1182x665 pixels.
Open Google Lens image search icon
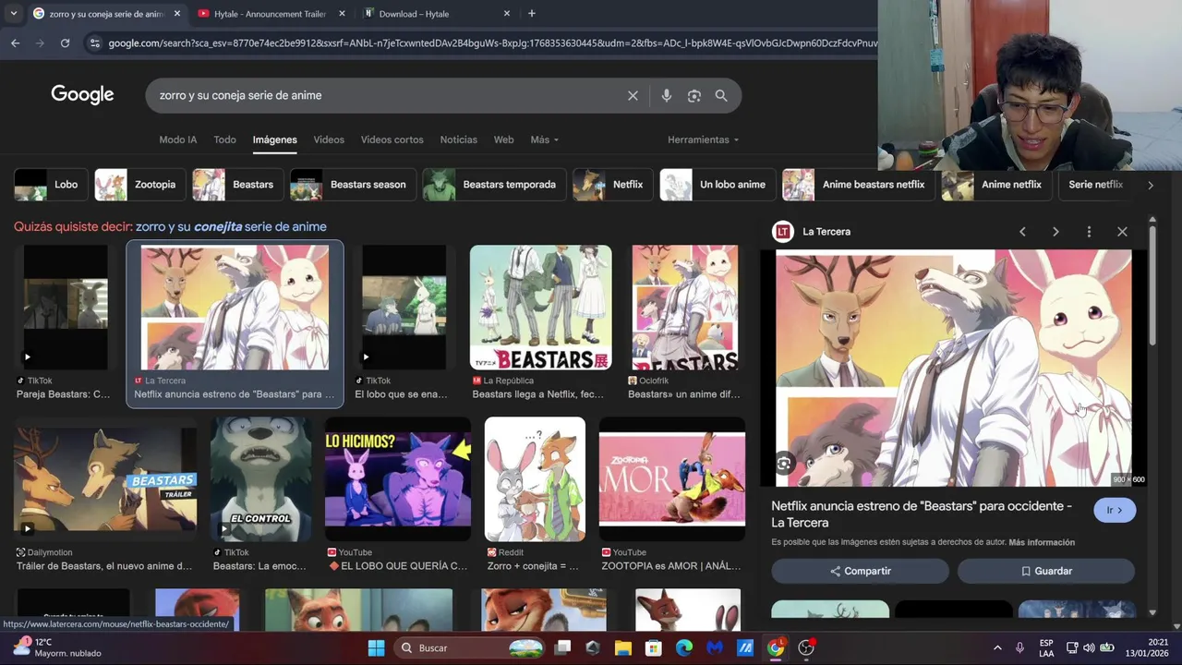click(694, 95)
